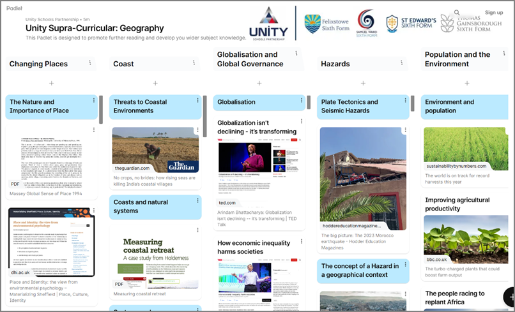
Task: Open Measuring coastal retreat PDF
Action: click(x=155, y=262)
